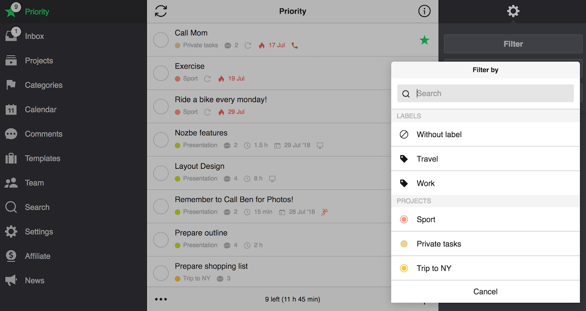Open the info icon in Priority header

pyautogui.click(x=424, y=11)
